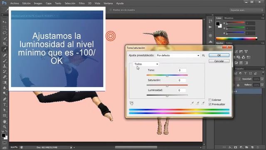The width and height of the screenshot is (266, 150).
Task: Click the Histogram panel icon
Action: [210, 42]
